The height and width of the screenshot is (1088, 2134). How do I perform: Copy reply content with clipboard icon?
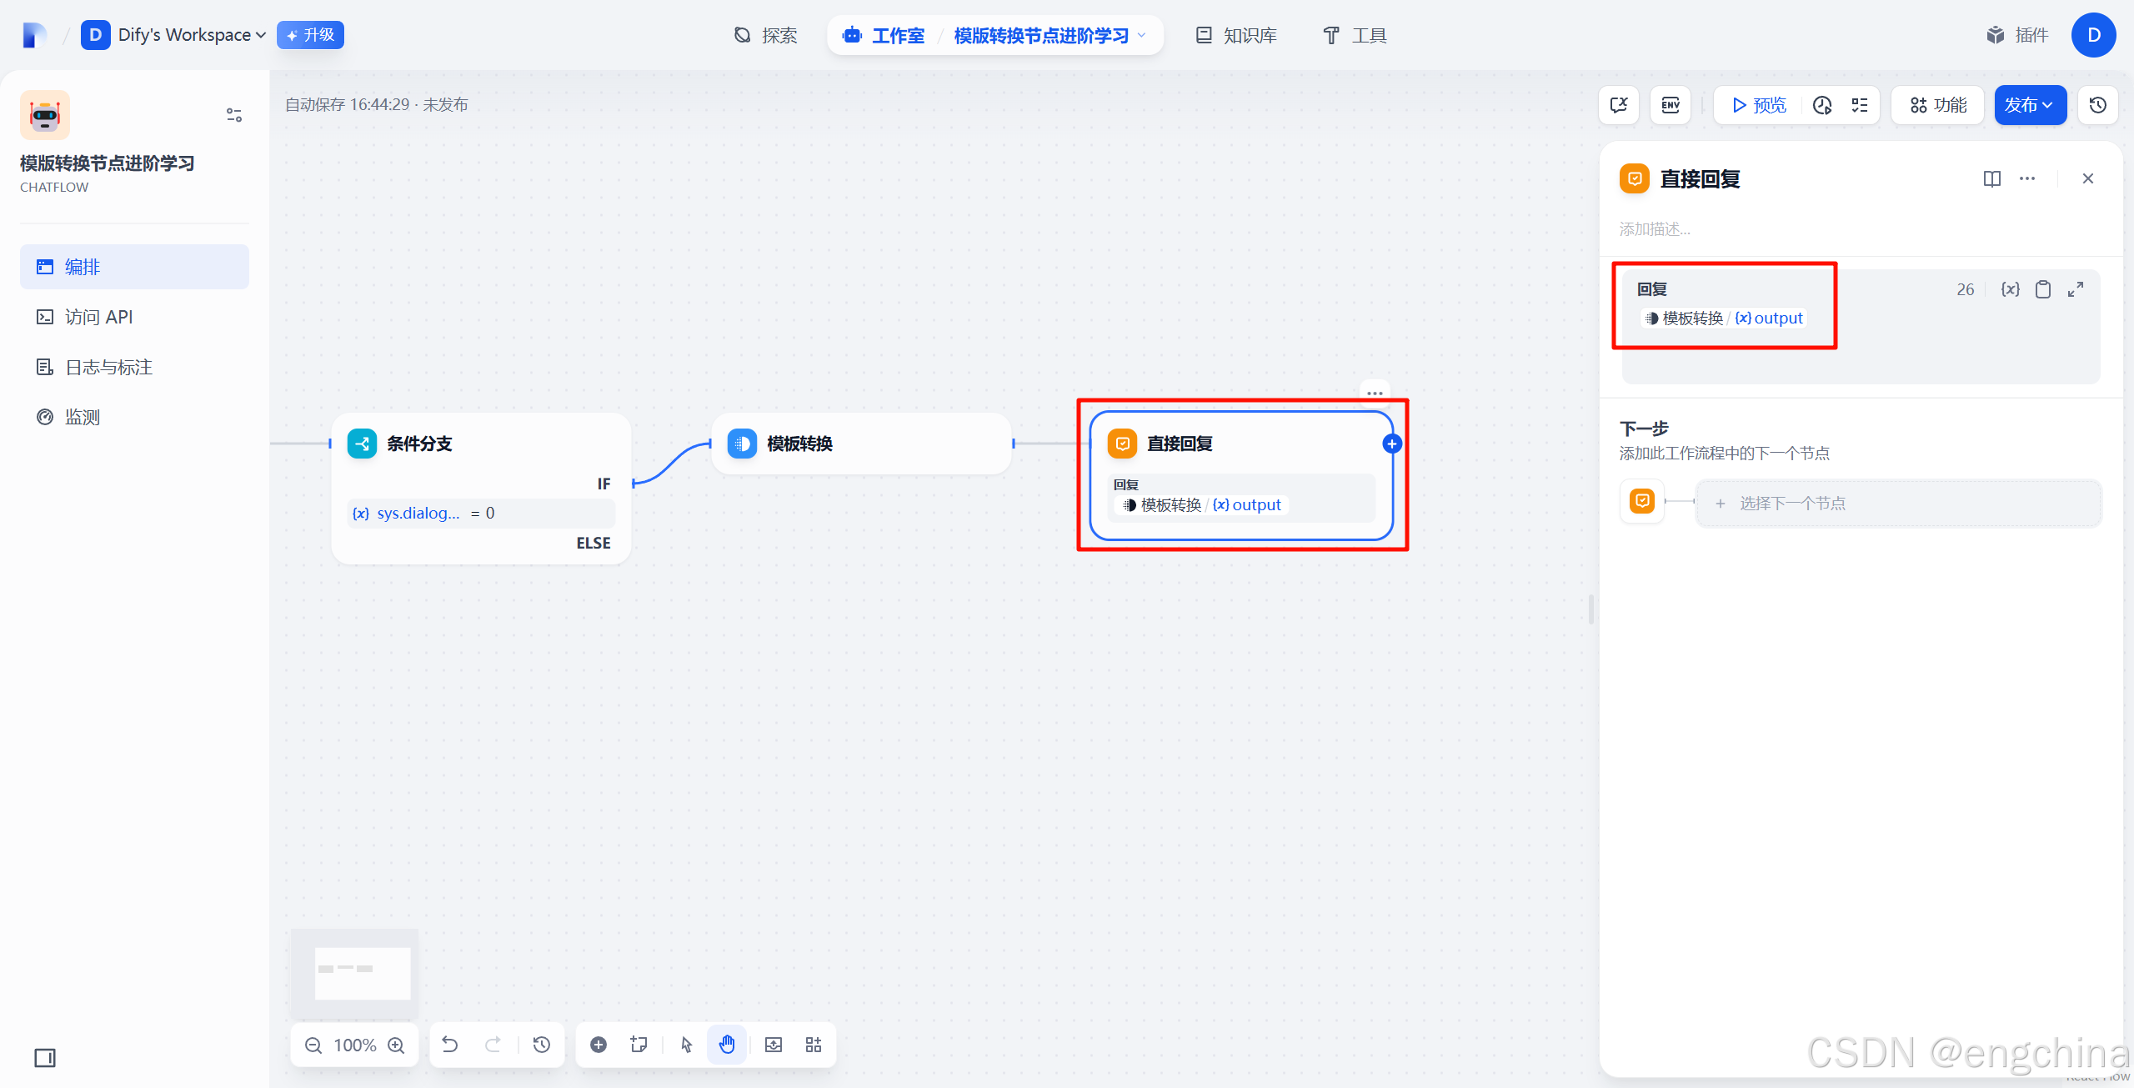click(x=2043, y=289)
